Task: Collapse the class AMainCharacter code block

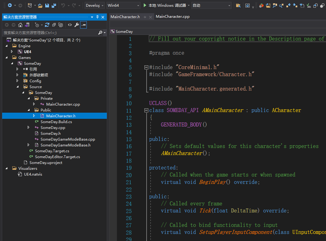Action: point(146,111)
